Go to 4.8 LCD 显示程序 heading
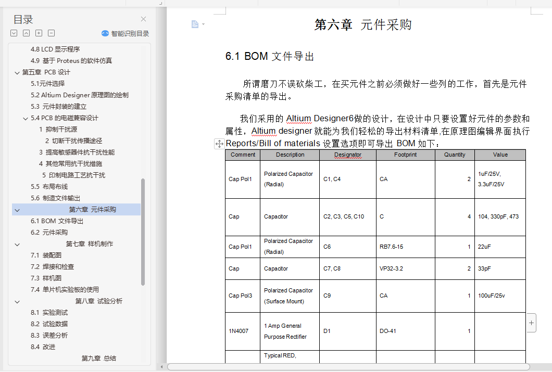The height and width of the screenshot is (372, 552). [x=55, y=49]
